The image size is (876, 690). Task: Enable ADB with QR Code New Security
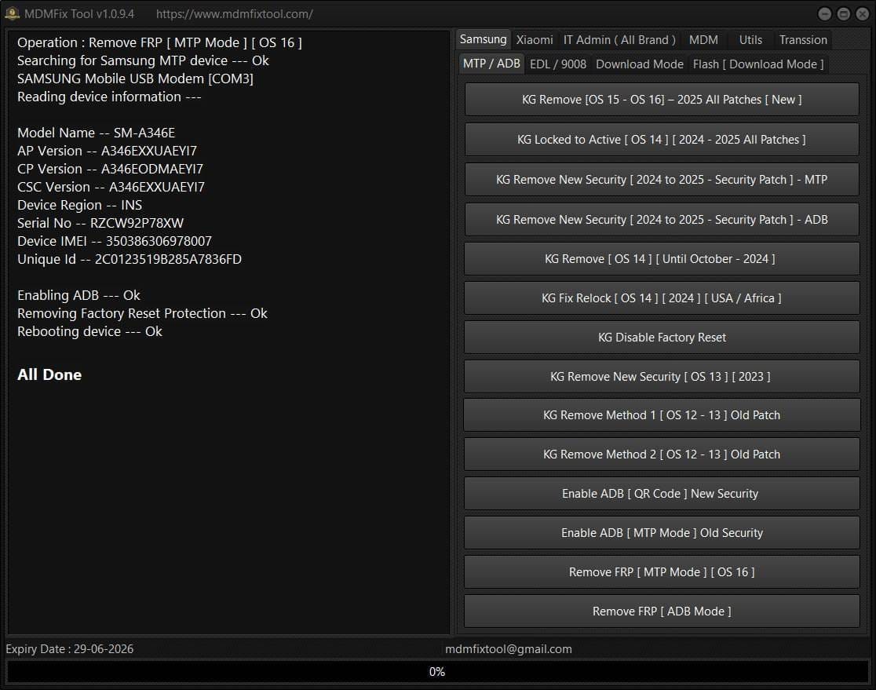click(x=661, y=493)
